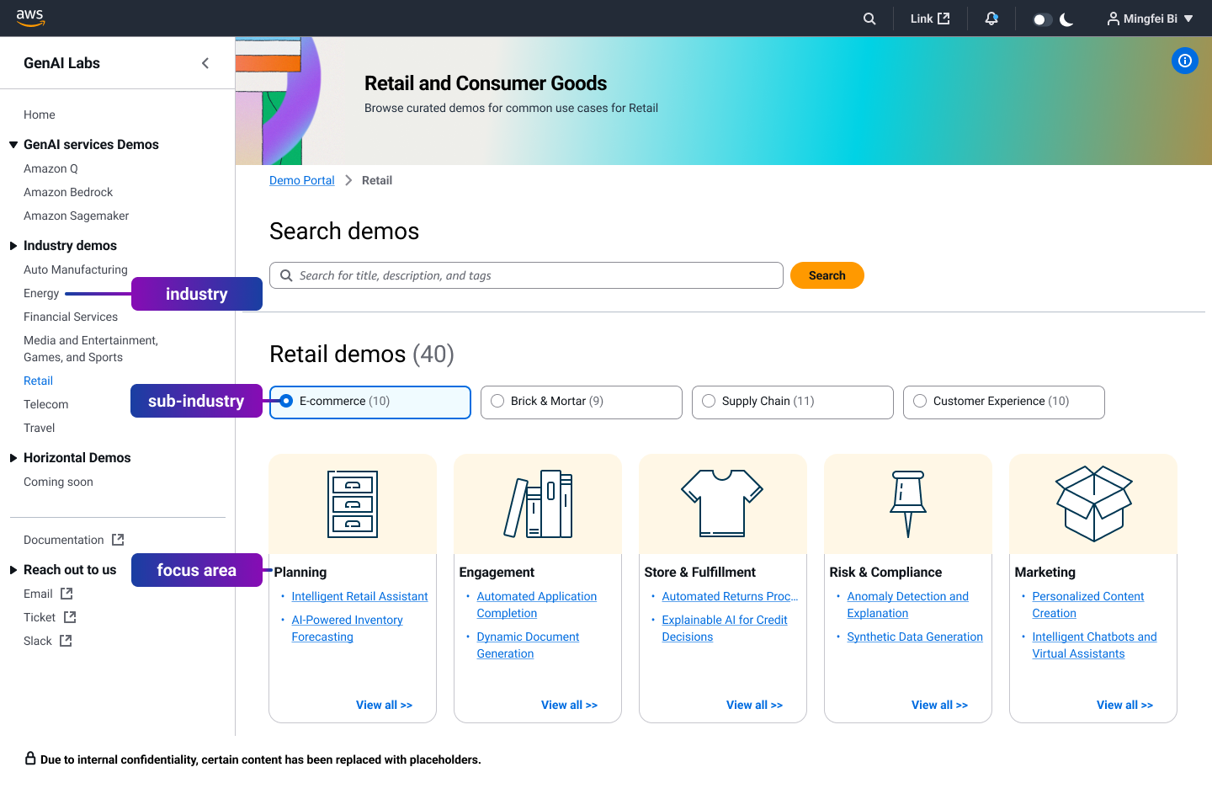Collapse GenAI services Demos section
This screenshot has height=794, width=1212.
pyautogui.click(x=13, y=145)
